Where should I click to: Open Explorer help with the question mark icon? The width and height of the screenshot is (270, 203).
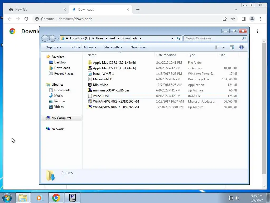(242, 47)
